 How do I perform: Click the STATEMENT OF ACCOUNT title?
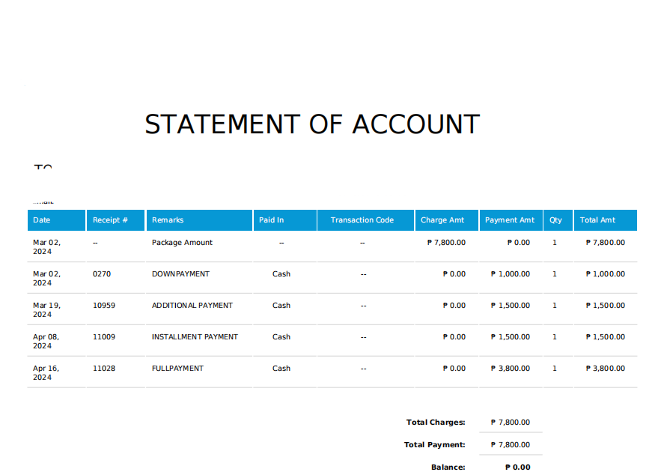312,124
